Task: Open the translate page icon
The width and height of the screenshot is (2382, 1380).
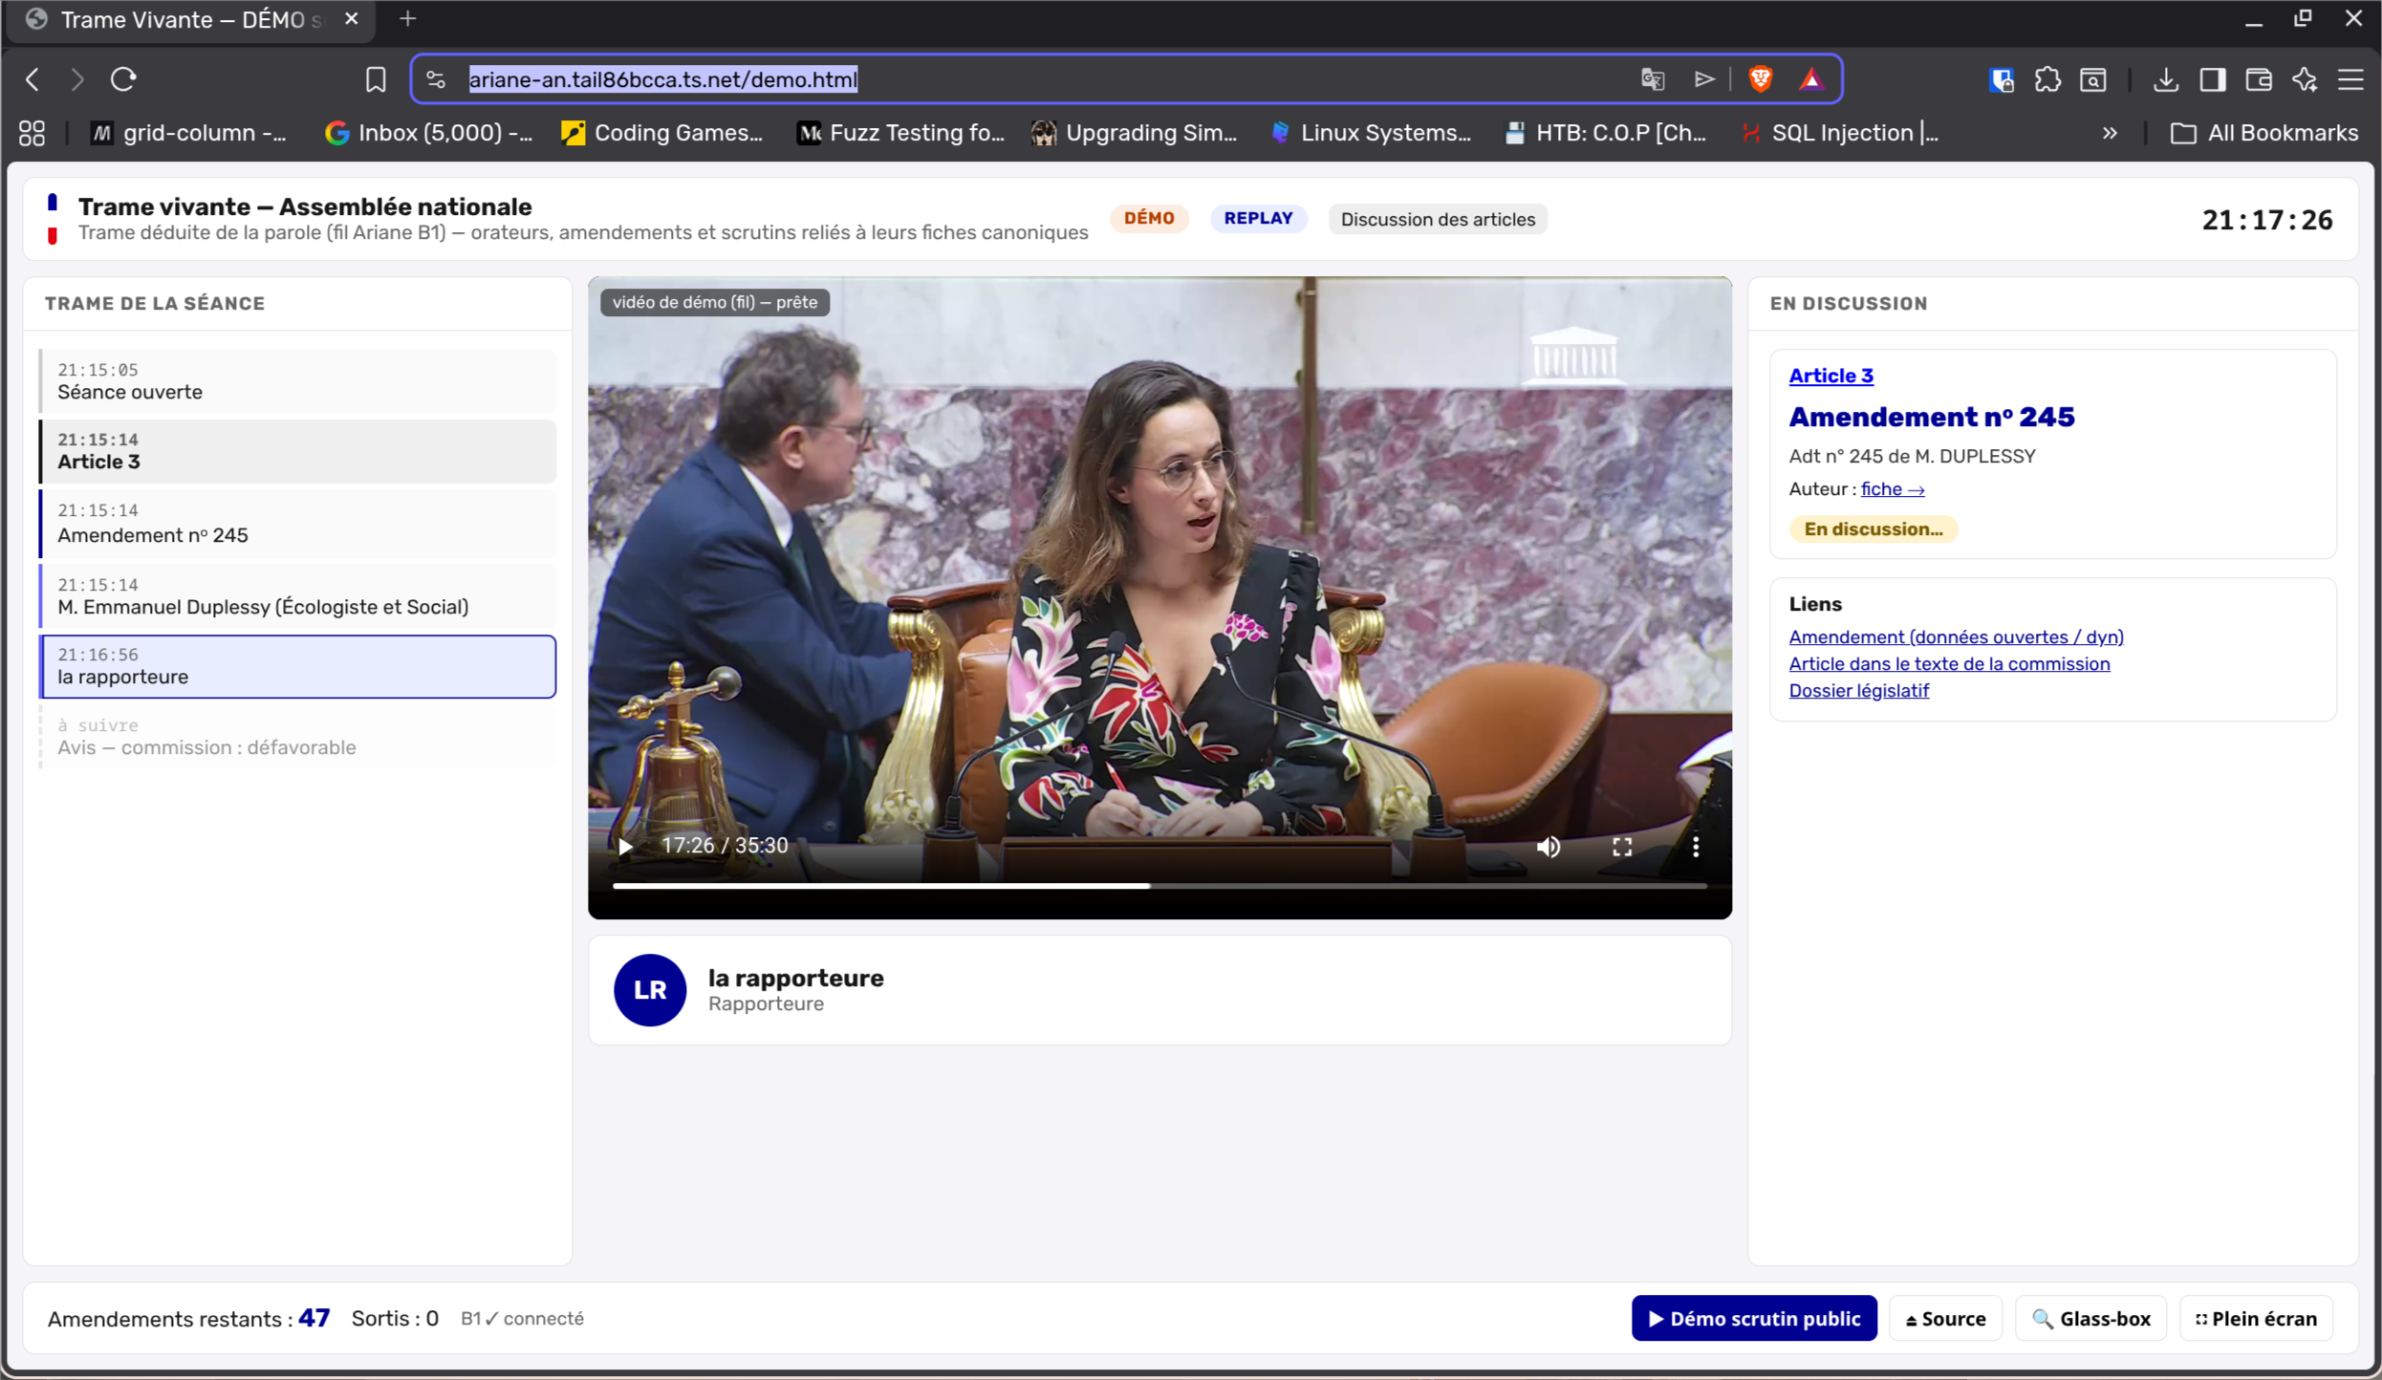Action: click(1653, 79)
